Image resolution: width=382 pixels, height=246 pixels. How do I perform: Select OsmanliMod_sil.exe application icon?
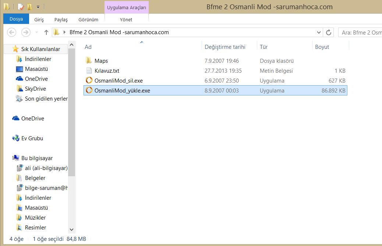click(x=89, y=80)
